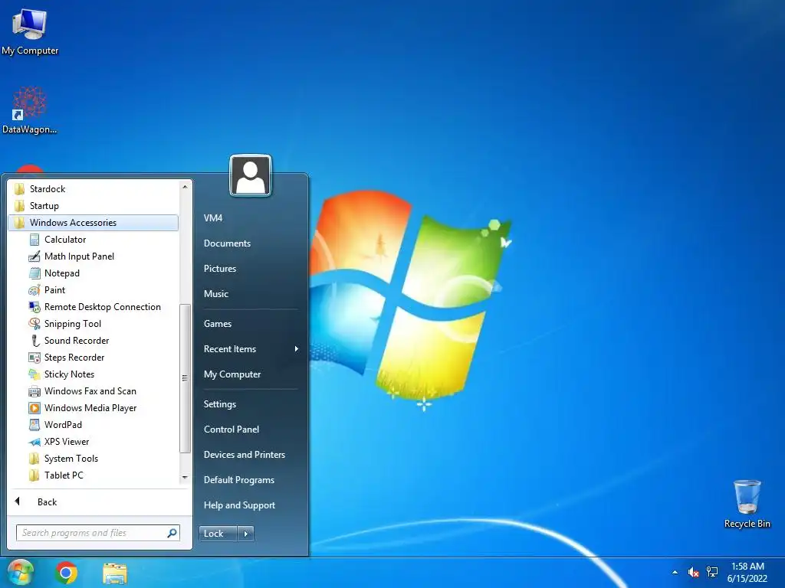Select the My Computer desktop icon

tap(30, 32)
